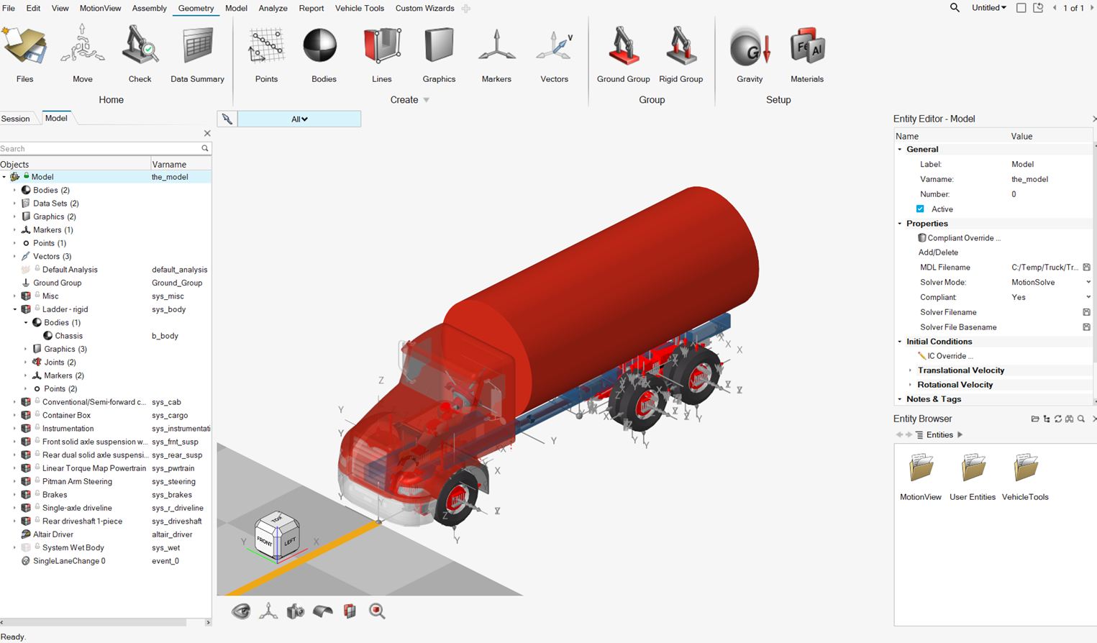Image resolution: width=1097 pixels, height=643 pixels.
Task: Click the IC Override entry
Action: (x=945, y=356)
